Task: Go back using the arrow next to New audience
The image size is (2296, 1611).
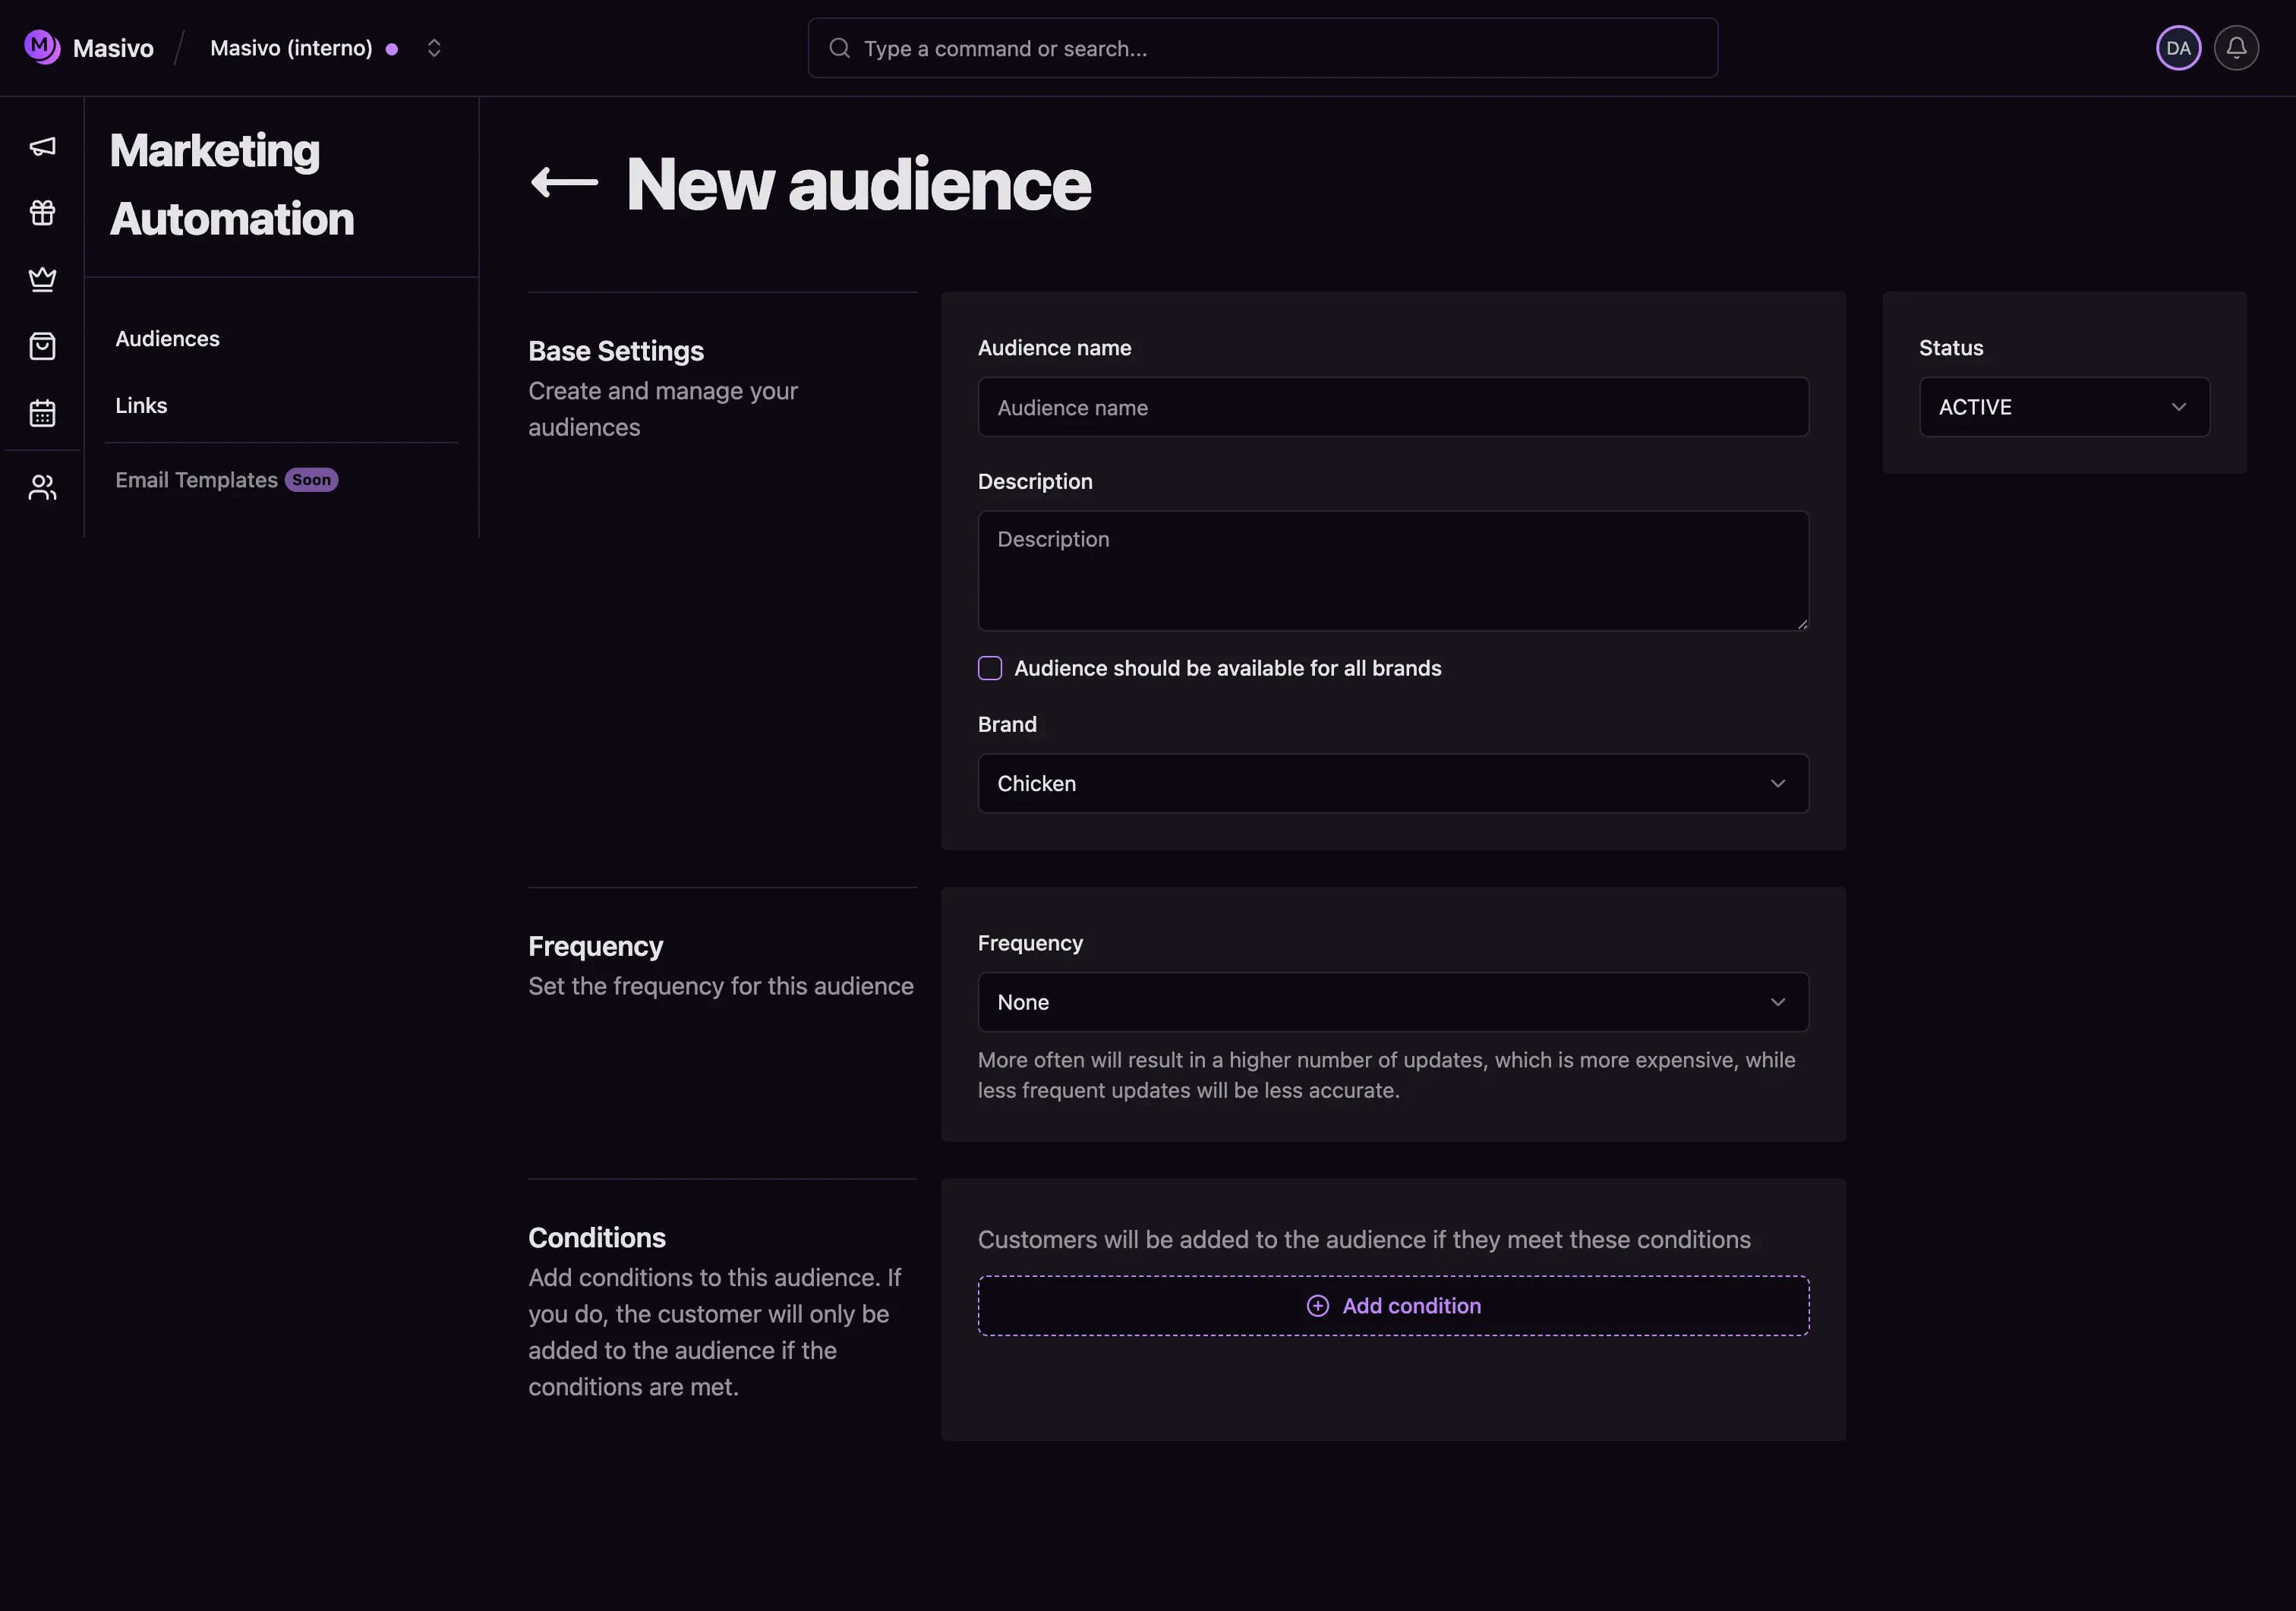Action: (x=564, y=183)
